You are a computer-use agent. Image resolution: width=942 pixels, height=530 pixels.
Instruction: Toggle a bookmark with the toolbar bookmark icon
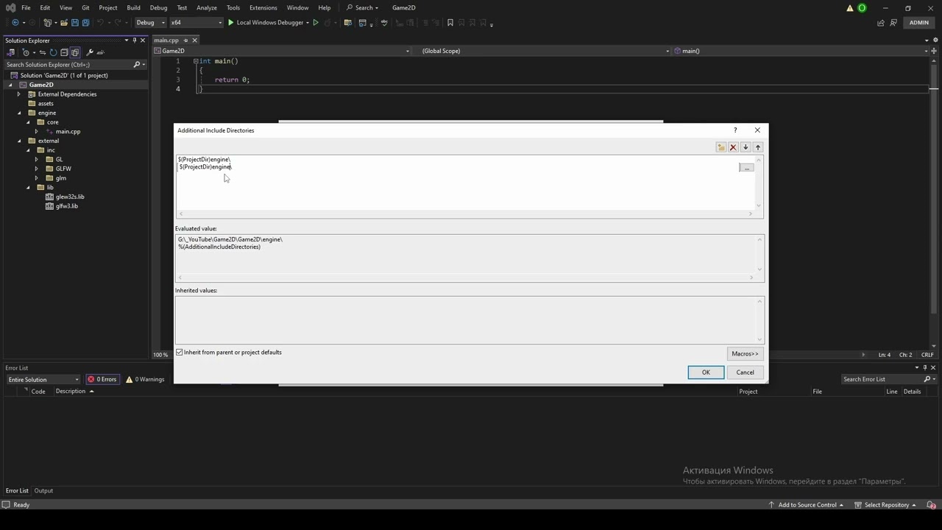pyautogui.click(x=450, y=23)
